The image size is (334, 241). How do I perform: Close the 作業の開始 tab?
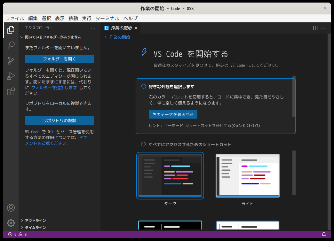pyautogui.click(x=136, y=28)
